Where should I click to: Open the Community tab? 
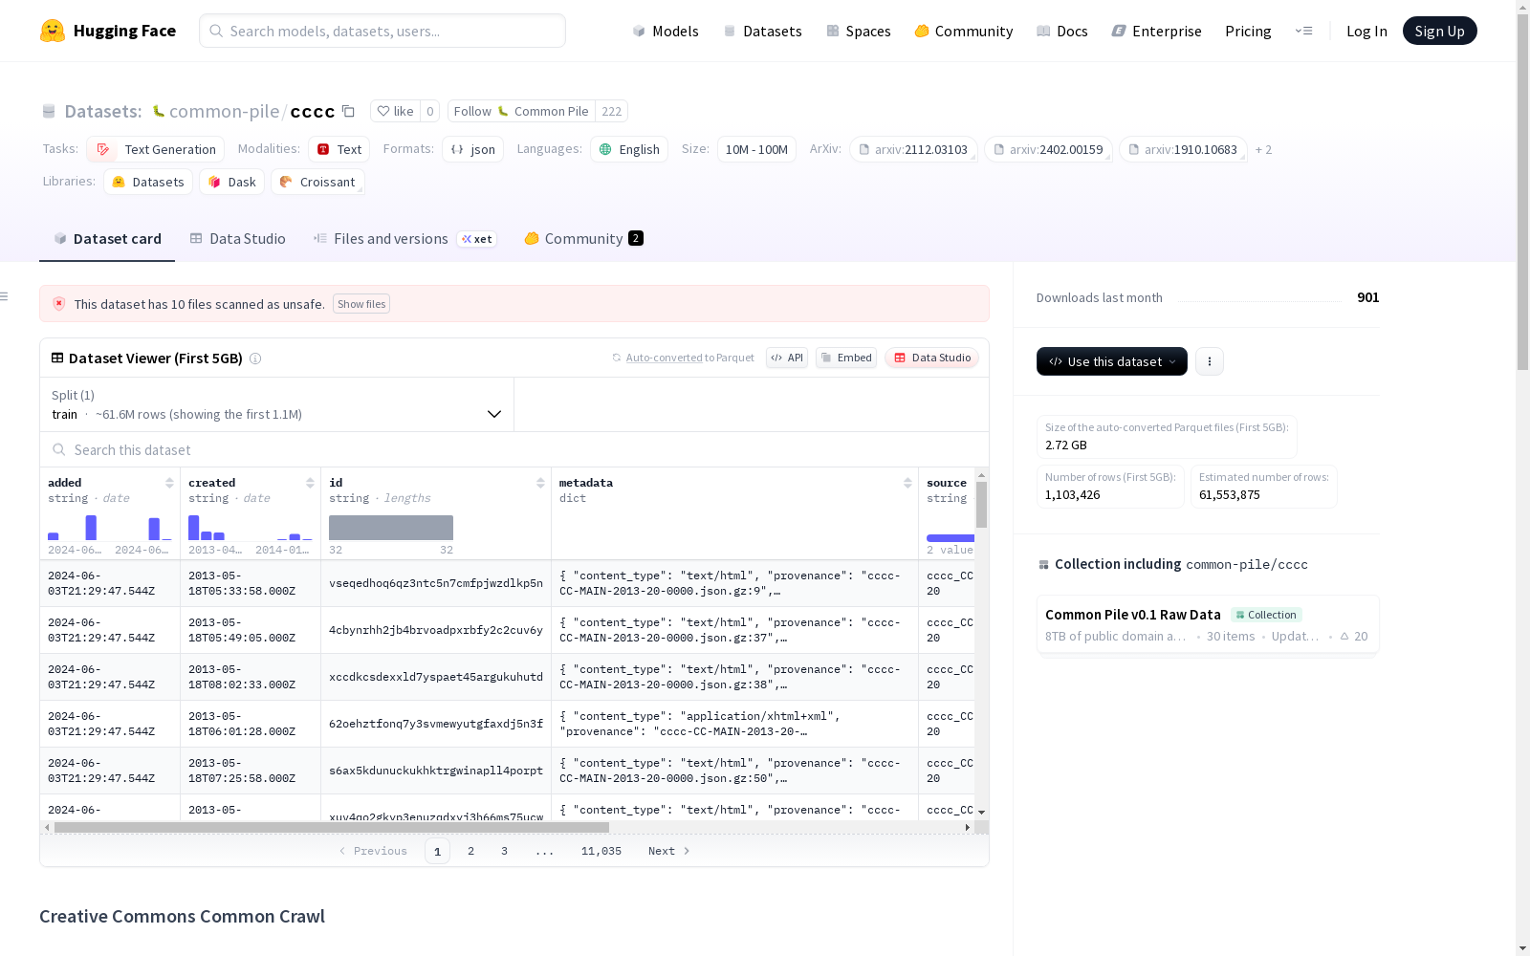(x=583, y=239)
